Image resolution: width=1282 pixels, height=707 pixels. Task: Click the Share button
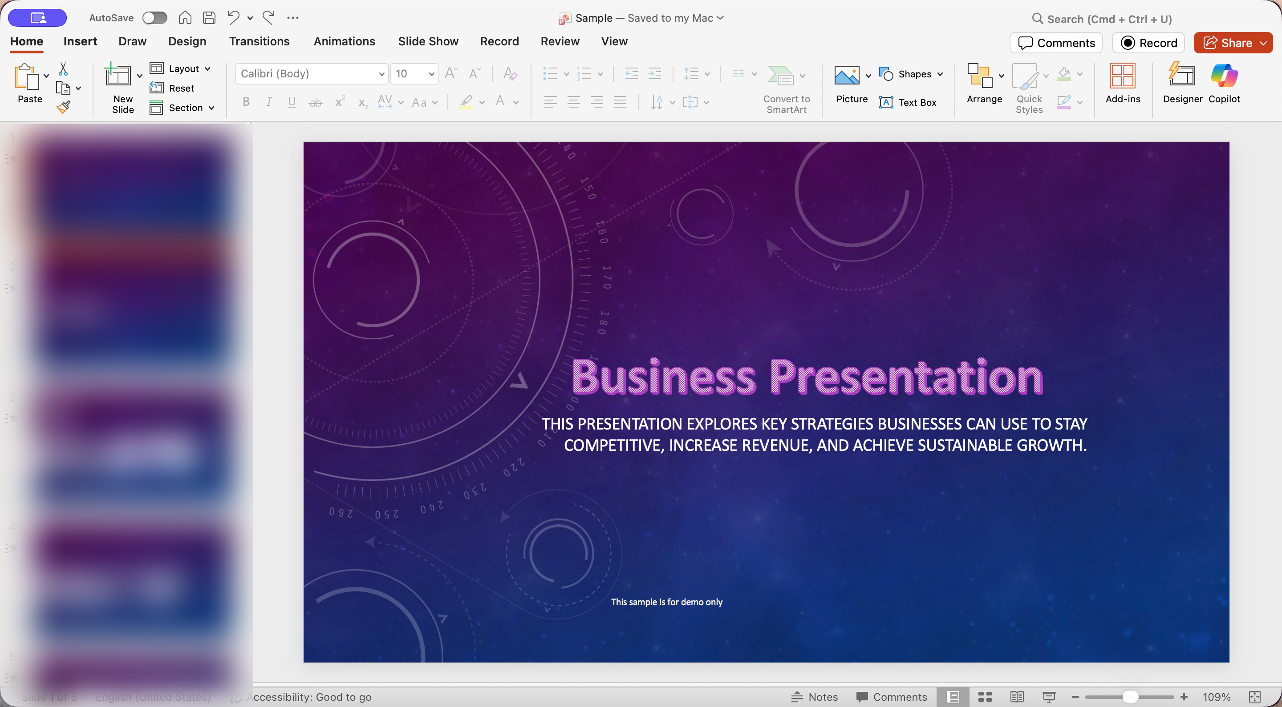coord(1227,43)
